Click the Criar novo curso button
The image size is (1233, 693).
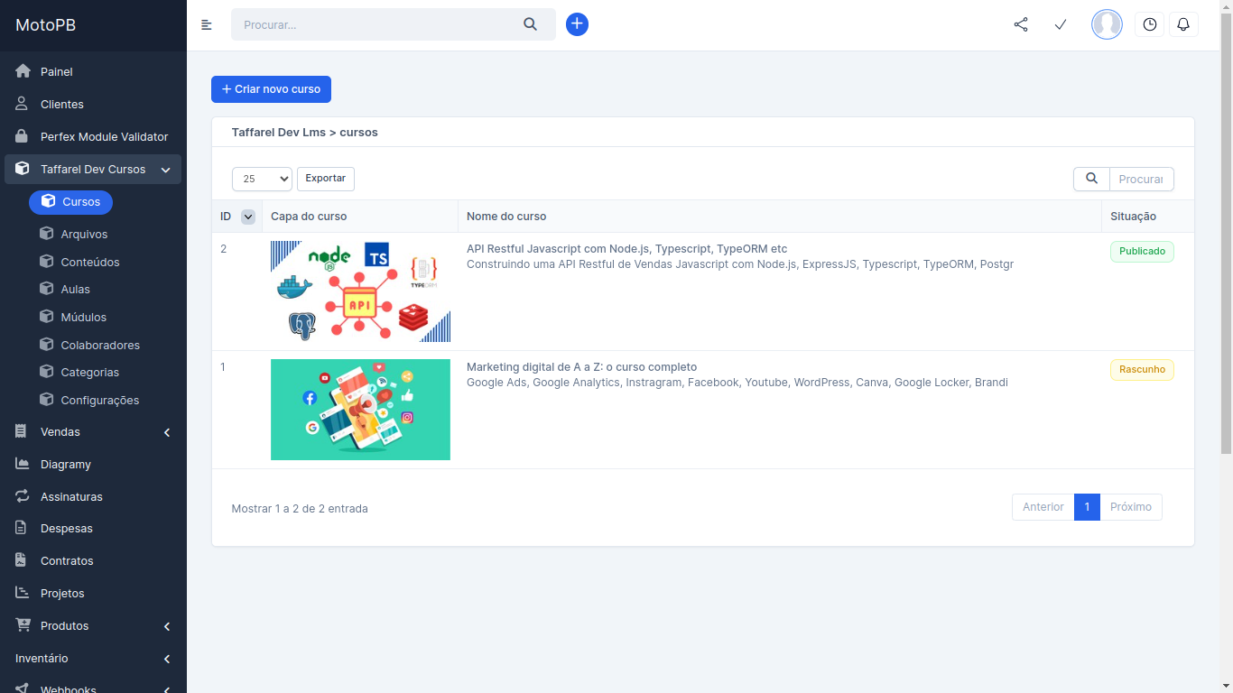[x=270, y=89]
